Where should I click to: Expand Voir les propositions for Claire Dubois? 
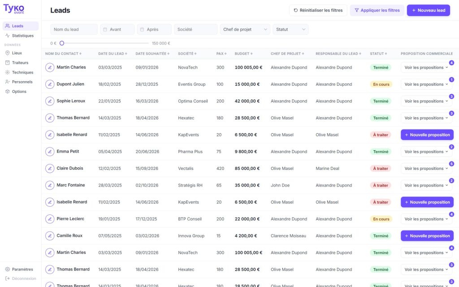click(x=426, y=169)
